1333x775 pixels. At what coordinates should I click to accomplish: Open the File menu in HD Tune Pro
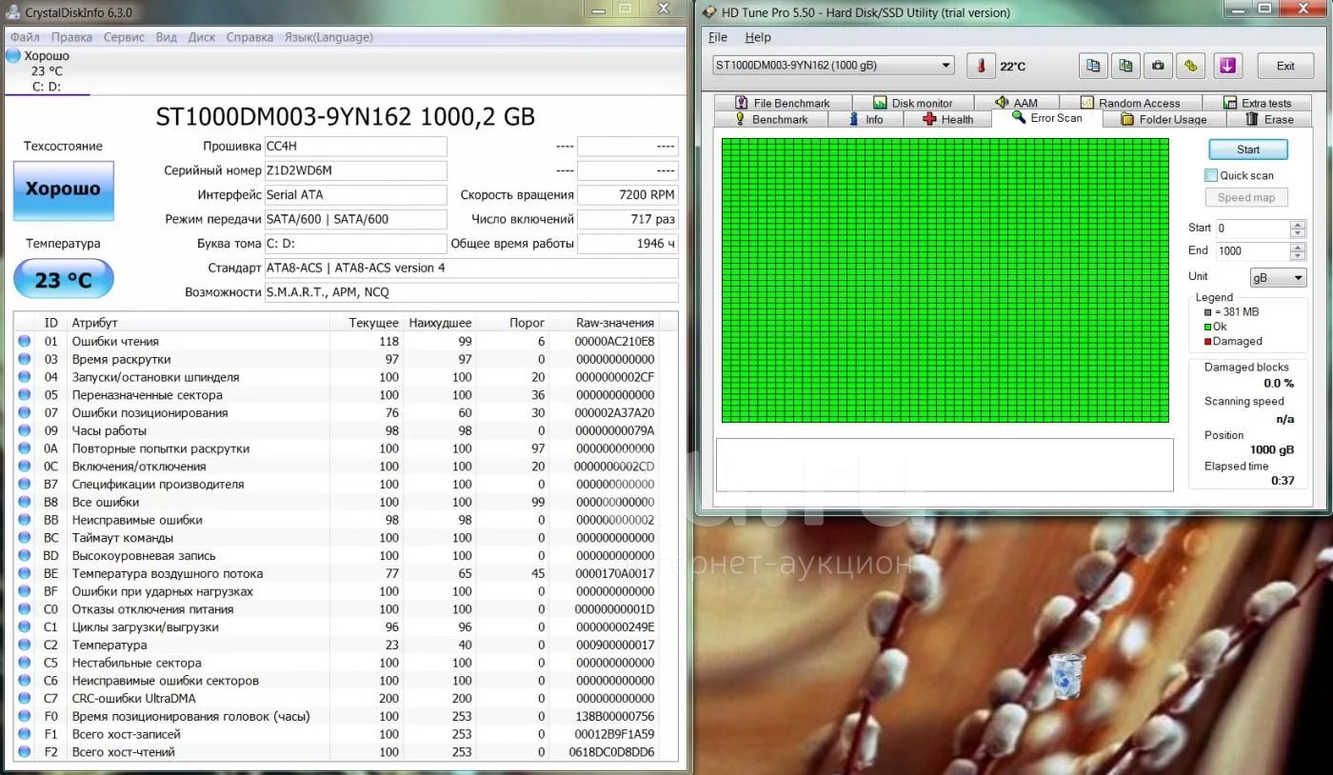[718, 37]
